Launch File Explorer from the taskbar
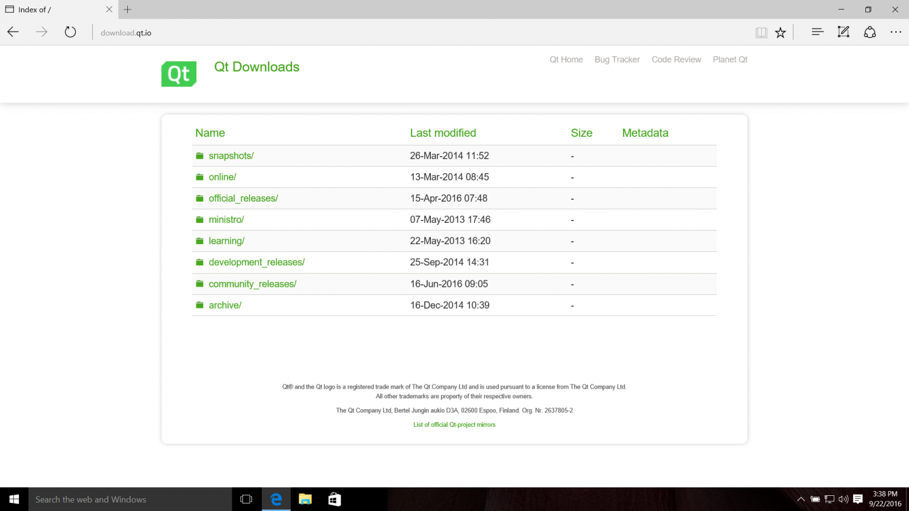 305,499
